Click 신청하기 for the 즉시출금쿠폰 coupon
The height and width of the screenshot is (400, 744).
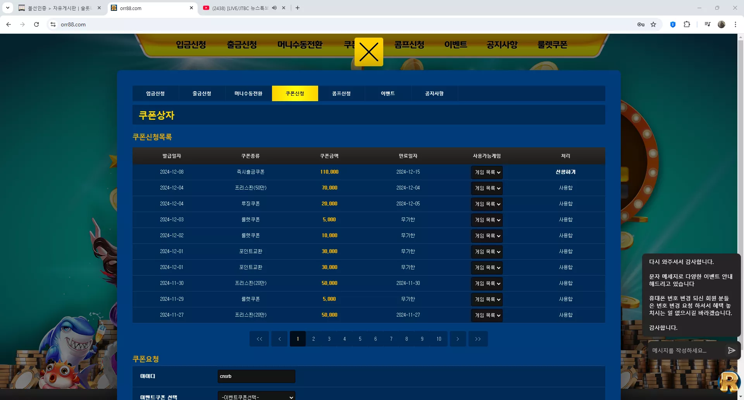coord(565,172)
